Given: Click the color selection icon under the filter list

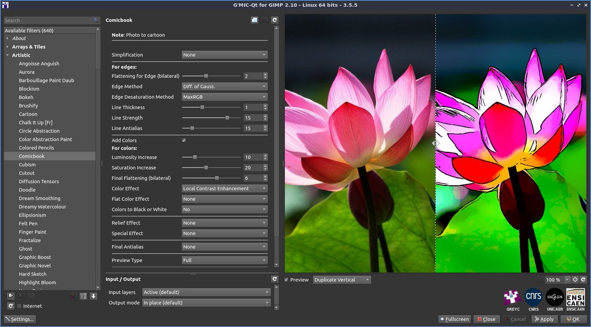Looking at the screenshot, I should pos(73,296).
